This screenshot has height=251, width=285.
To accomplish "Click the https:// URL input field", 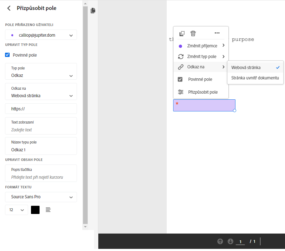I will [x=41, y=109].
